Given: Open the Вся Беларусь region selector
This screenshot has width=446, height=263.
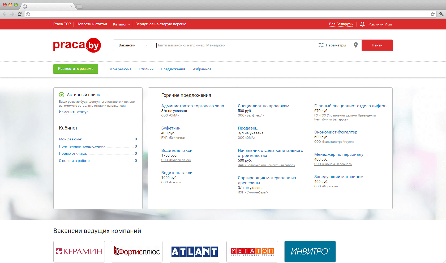Looking at the screenshot, I should 341,24.
